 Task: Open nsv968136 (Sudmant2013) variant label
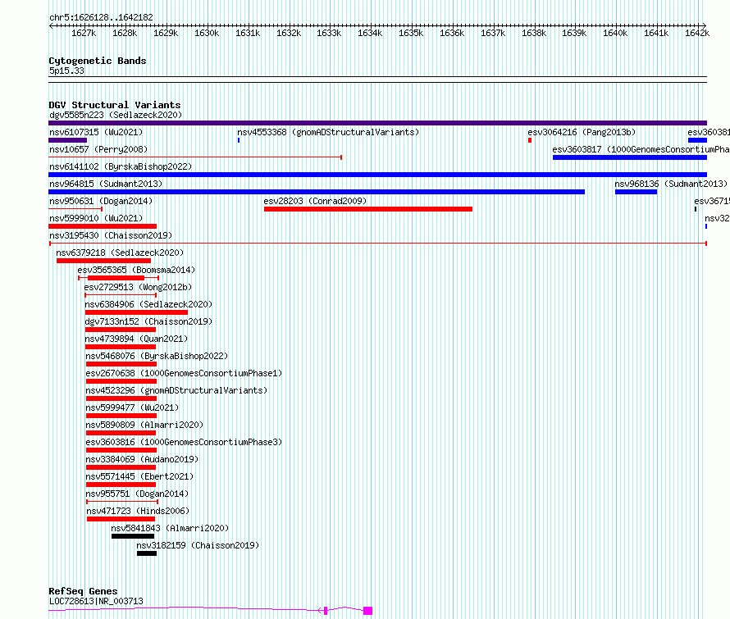[x=671, y=184]
